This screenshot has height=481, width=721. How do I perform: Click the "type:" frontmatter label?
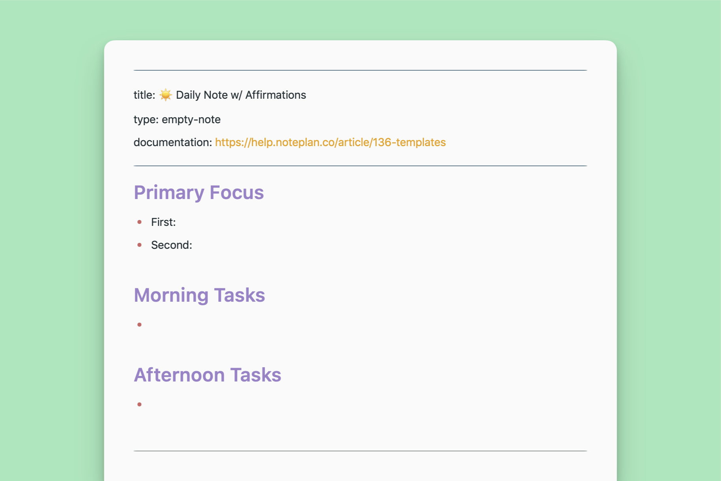tap(146, 120)
